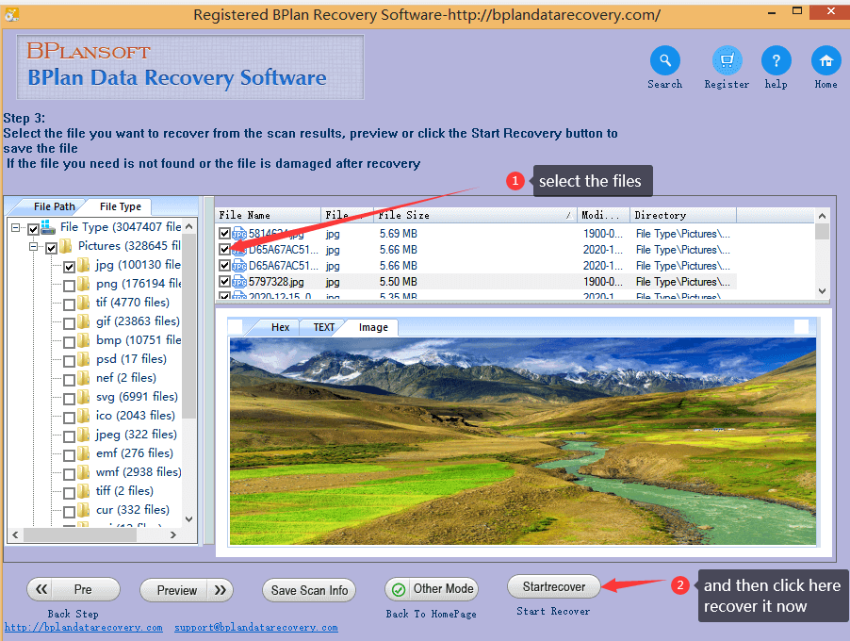Open the TEXT preview tab
Viewport: 850px width, 641px height.
[323, 327]
